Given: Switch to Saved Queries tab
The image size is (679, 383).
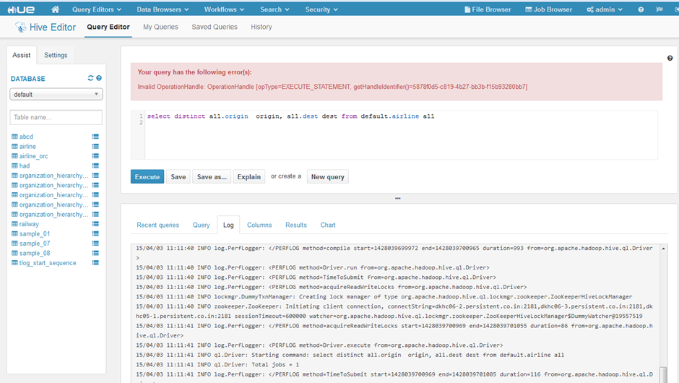Looking at the screenshot, I should [x=215, y=27].
